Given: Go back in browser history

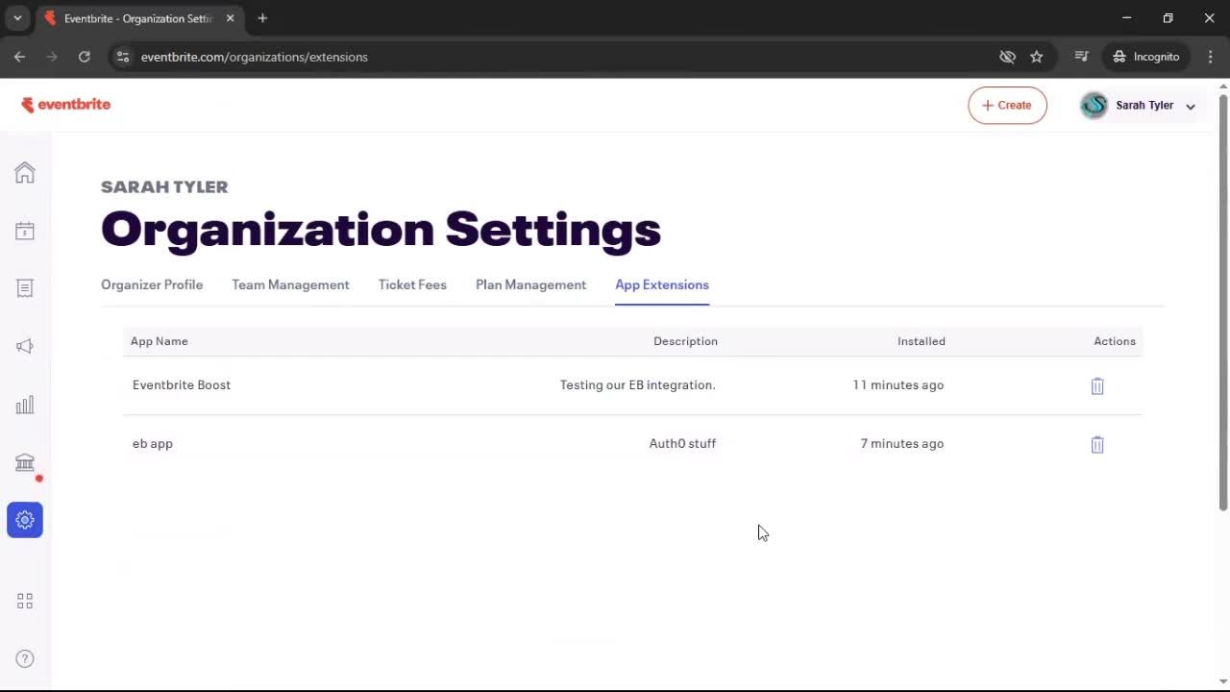Looking at the screenshot, I should pyautogui.click(x=19, y=57).
